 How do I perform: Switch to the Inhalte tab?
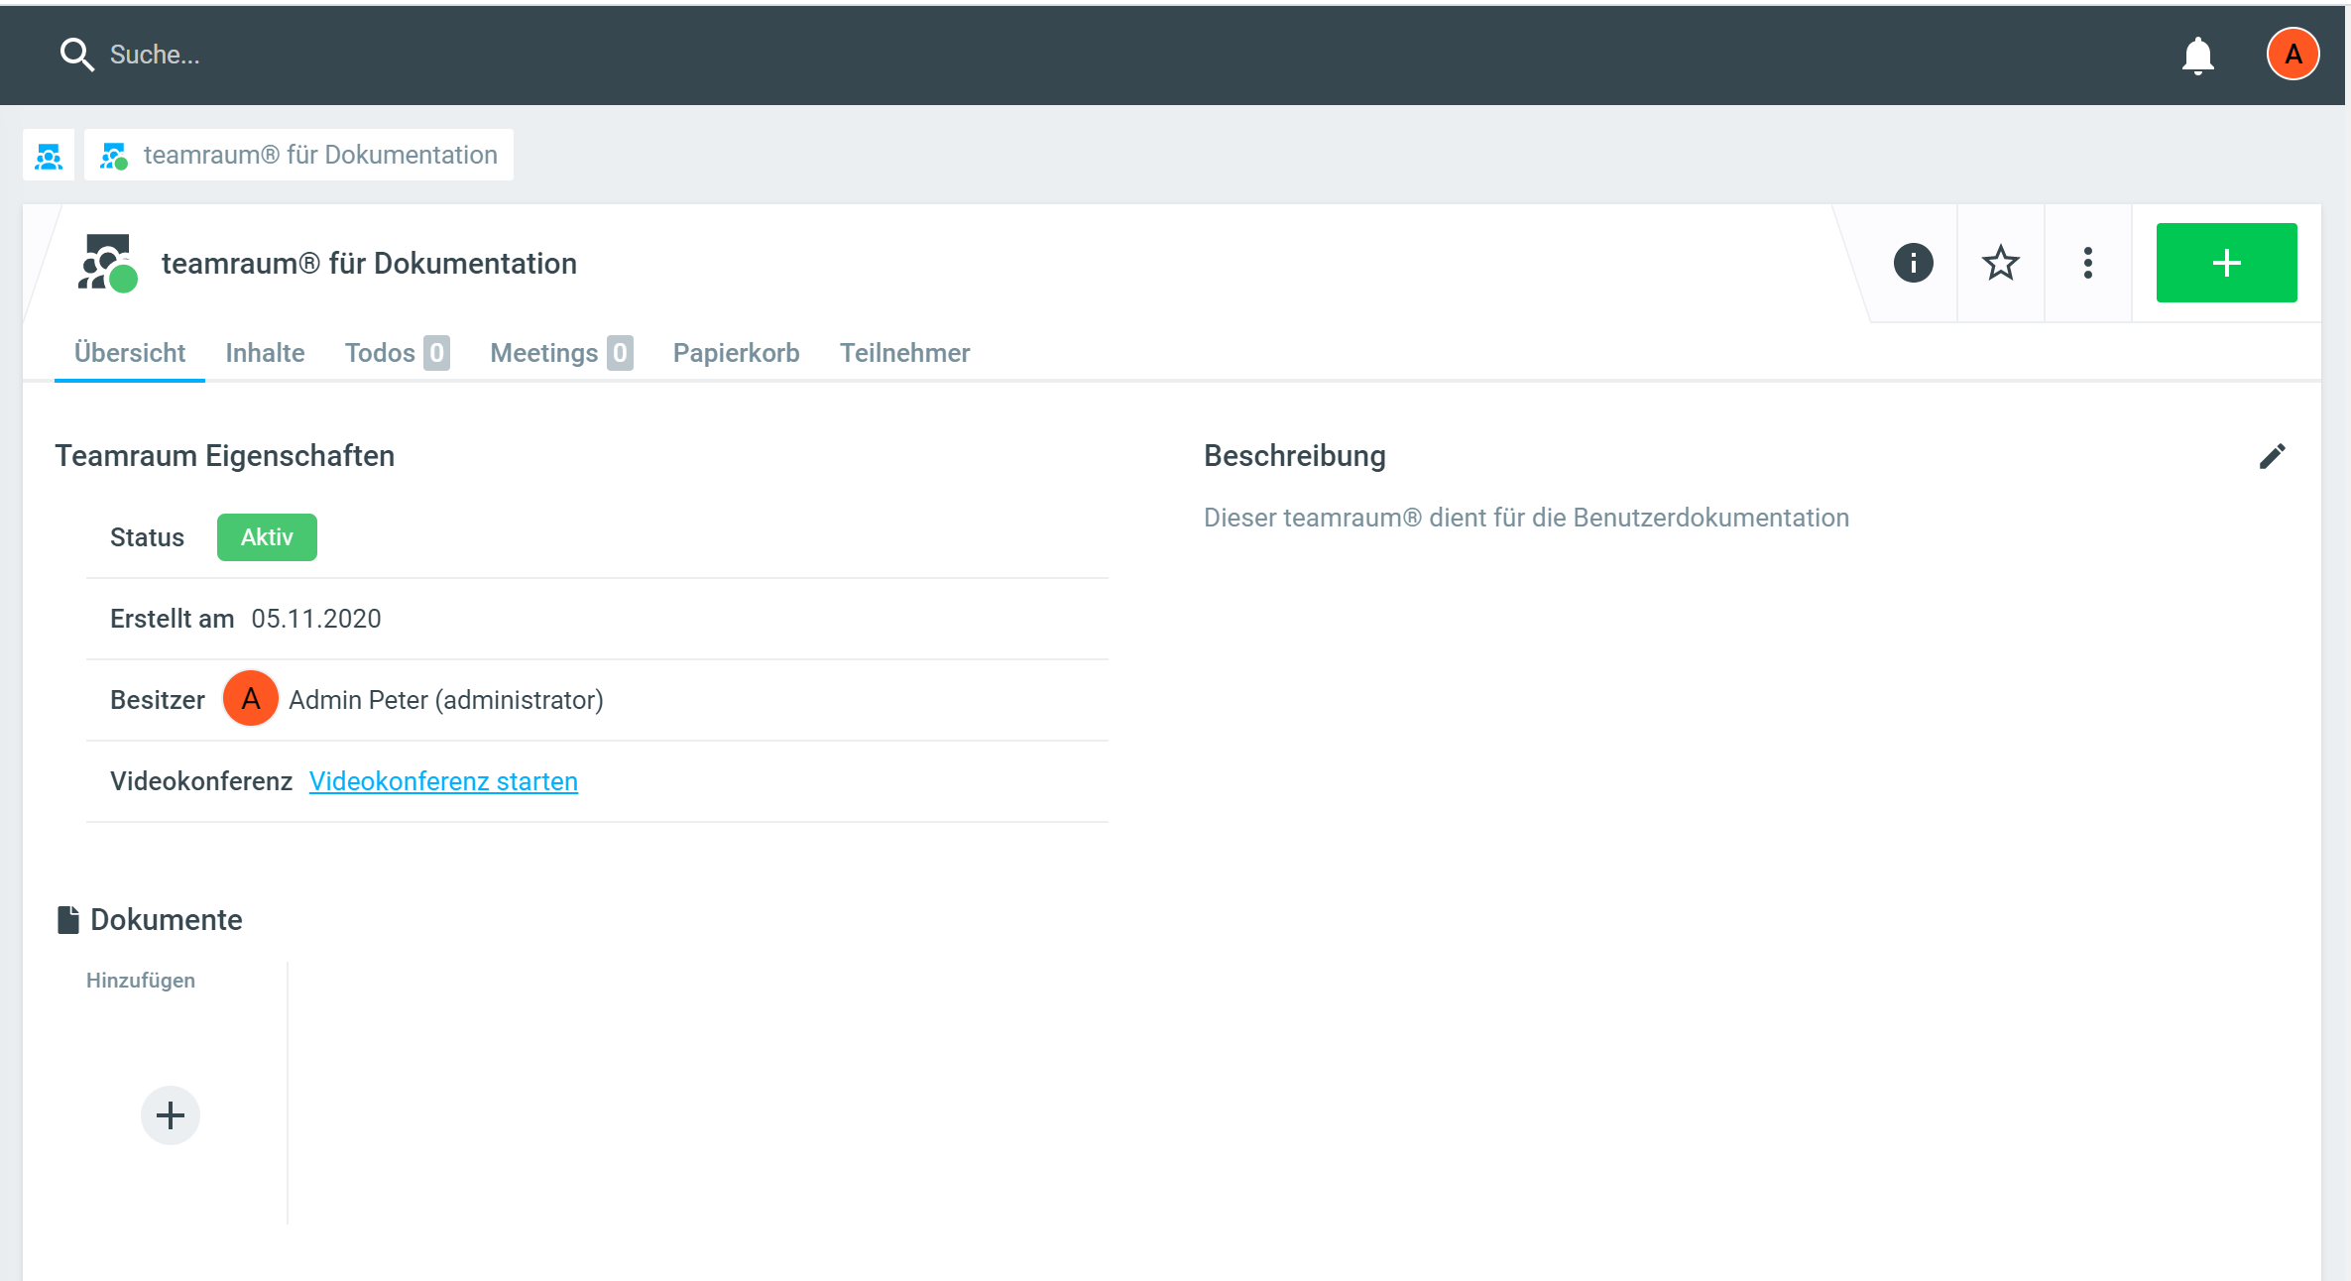265,353
